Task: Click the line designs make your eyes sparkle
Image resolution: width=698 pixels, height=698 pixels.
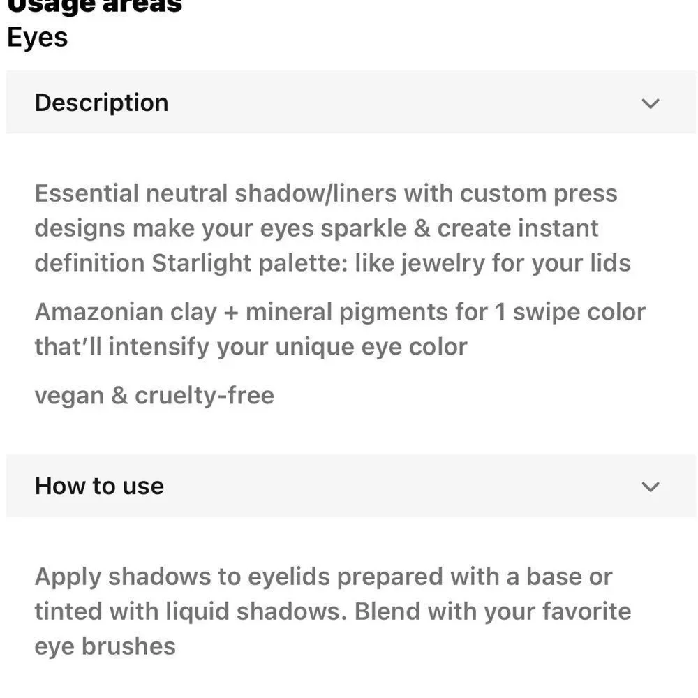Action: 316,228
